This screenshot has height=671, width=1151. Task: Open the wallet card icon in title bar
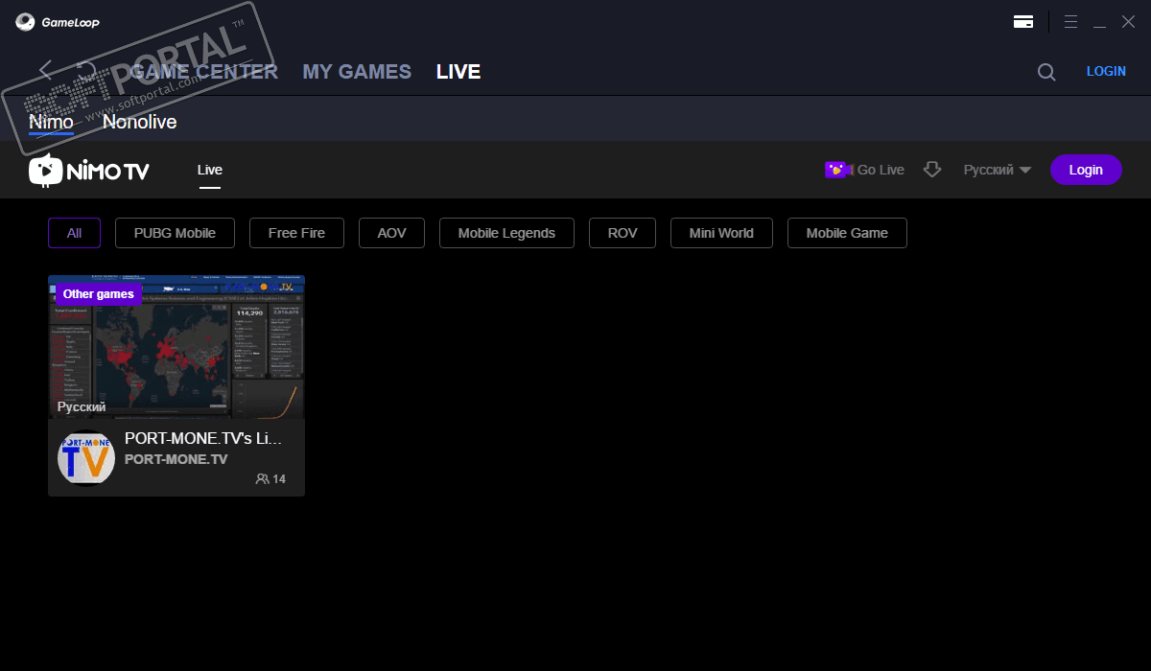point(1023,22)
